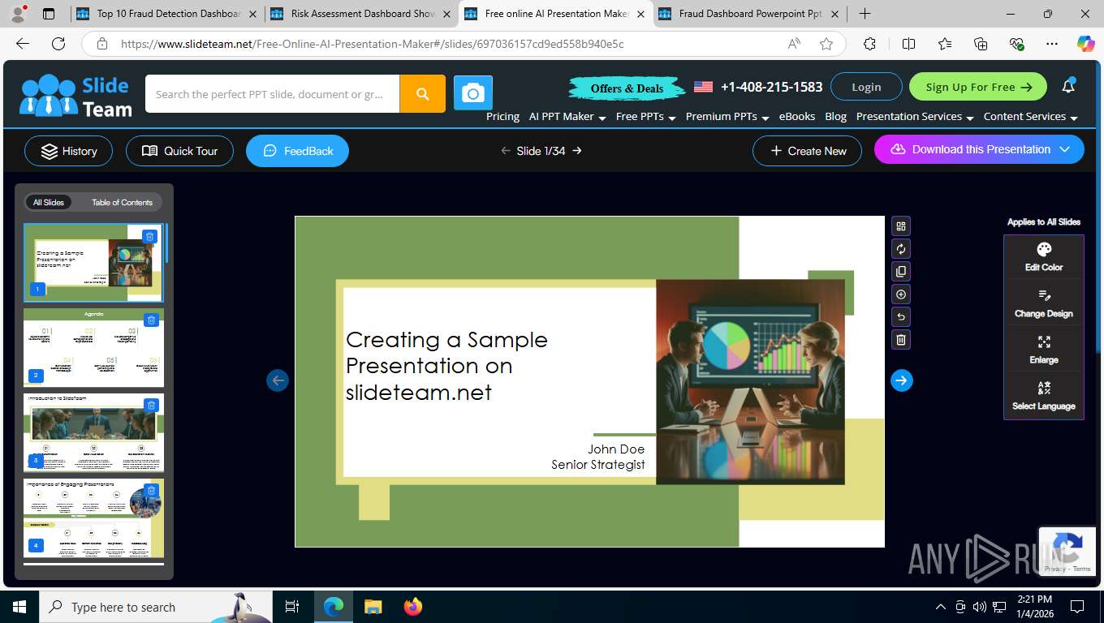Click Read aloud icon in address bar
This screenshot has height=623, width=1104.
(x=794, y=44)
